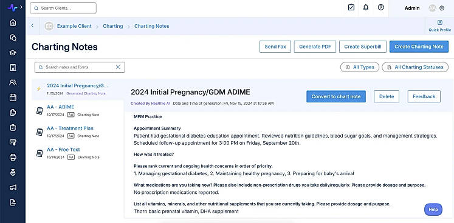Viewport: 454px width, 223px height.
Task: Open the notifications bell icon
Action: click(366, 7)
